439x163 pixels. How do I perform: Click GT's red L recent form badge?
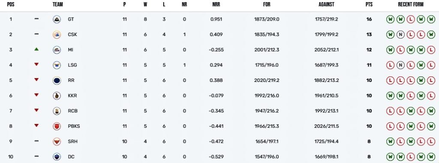(x=410, y=19)
